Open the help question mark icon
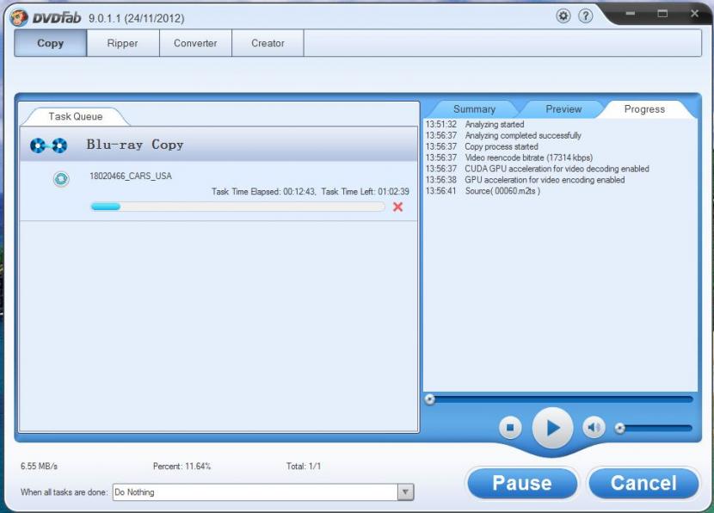This screenshot has height=513, width=714. pyautogui.click(x=586, y=16)
